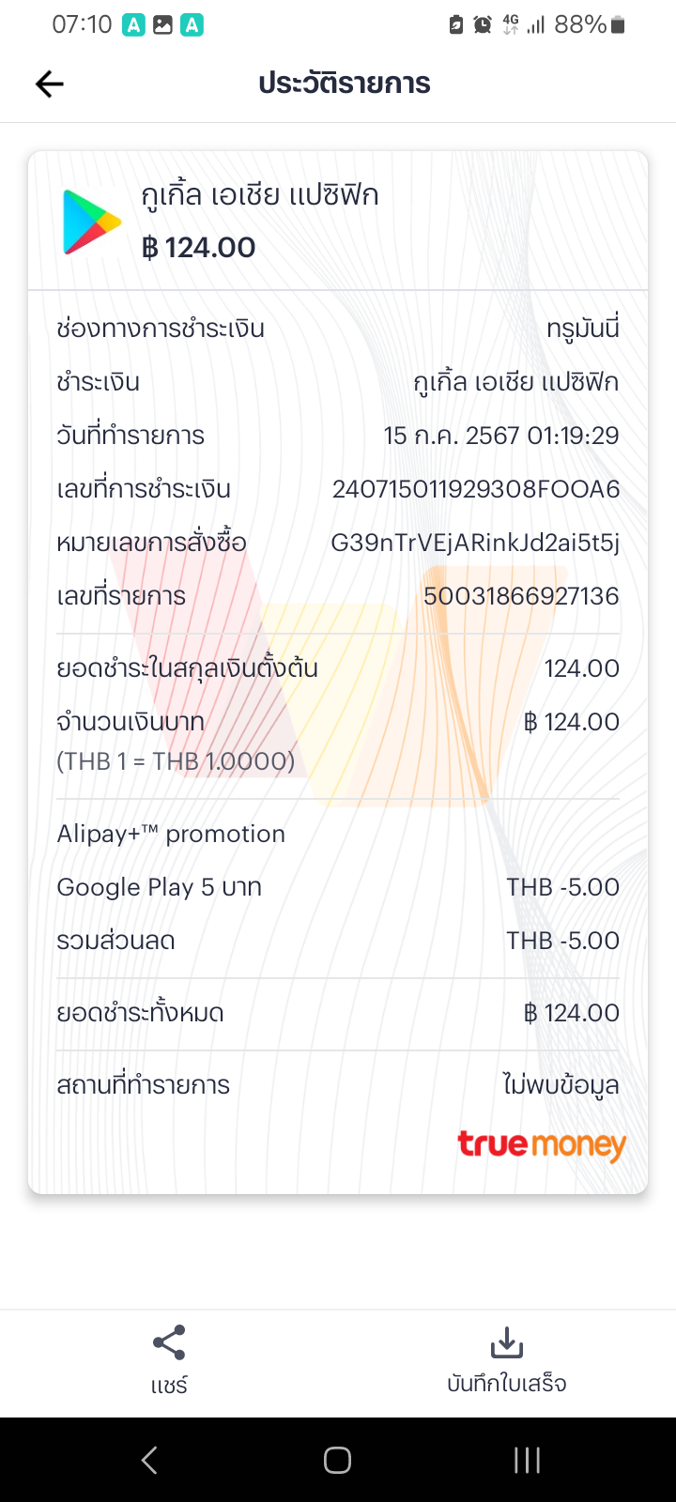Open Android recent apps button
The height and width of the screenshot is (1502, 676).
[x=527, y=1460]
